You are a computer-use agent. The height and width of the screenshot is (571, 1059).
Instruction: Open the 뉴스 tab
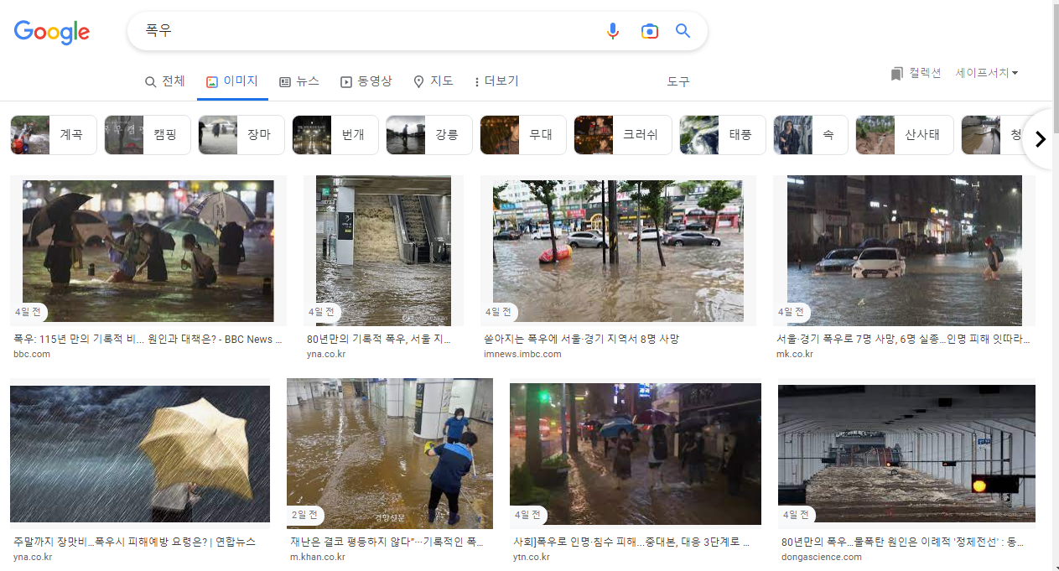(x=299, y=81)
